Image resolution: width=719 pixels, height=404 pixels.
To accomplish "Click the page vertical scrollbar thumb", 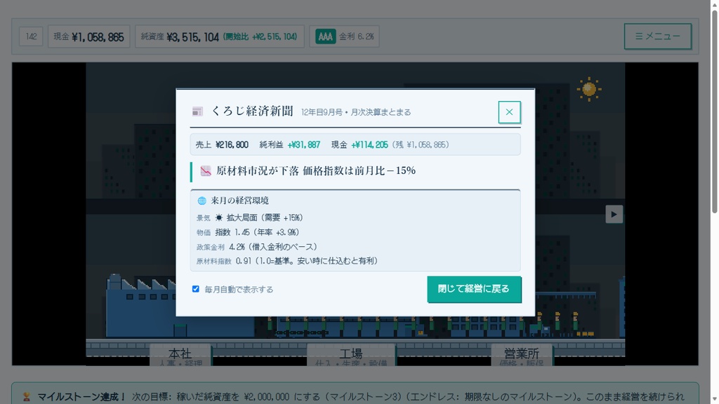I will [x=714, y=112].
